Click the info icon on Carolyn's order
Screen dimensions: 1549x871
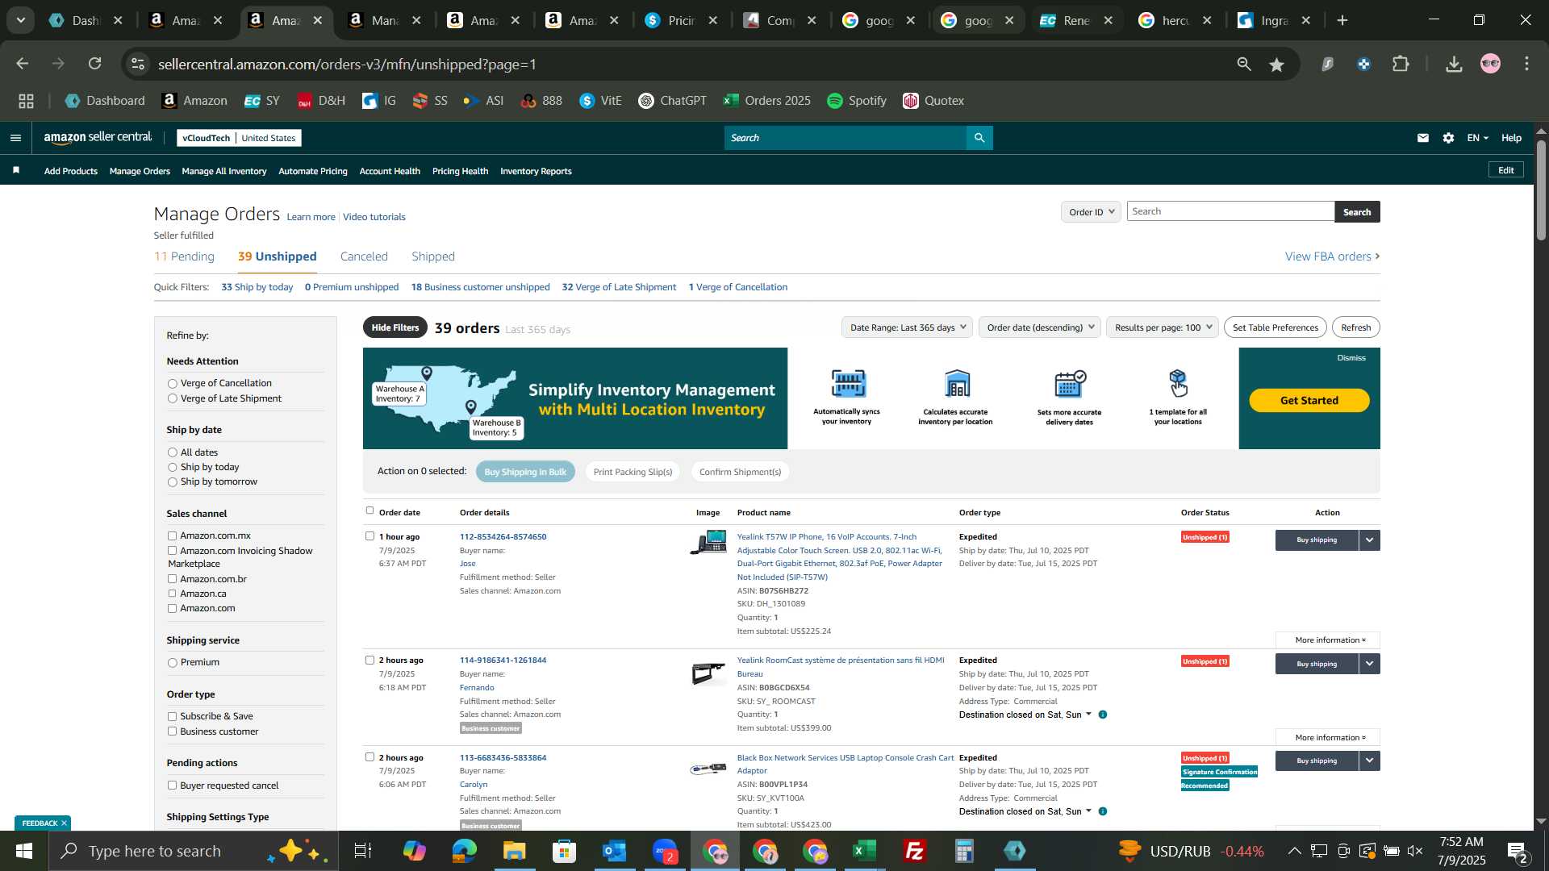click(1103, 811)
